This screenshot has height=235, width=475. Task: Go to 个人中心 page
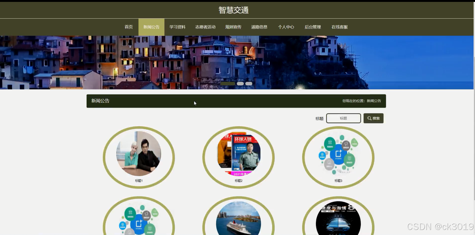[x=286, y=27]
